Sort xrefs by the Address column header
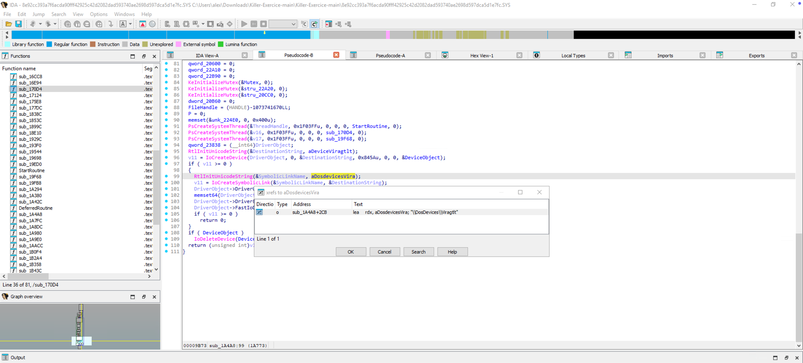 (x=321, y=204)
